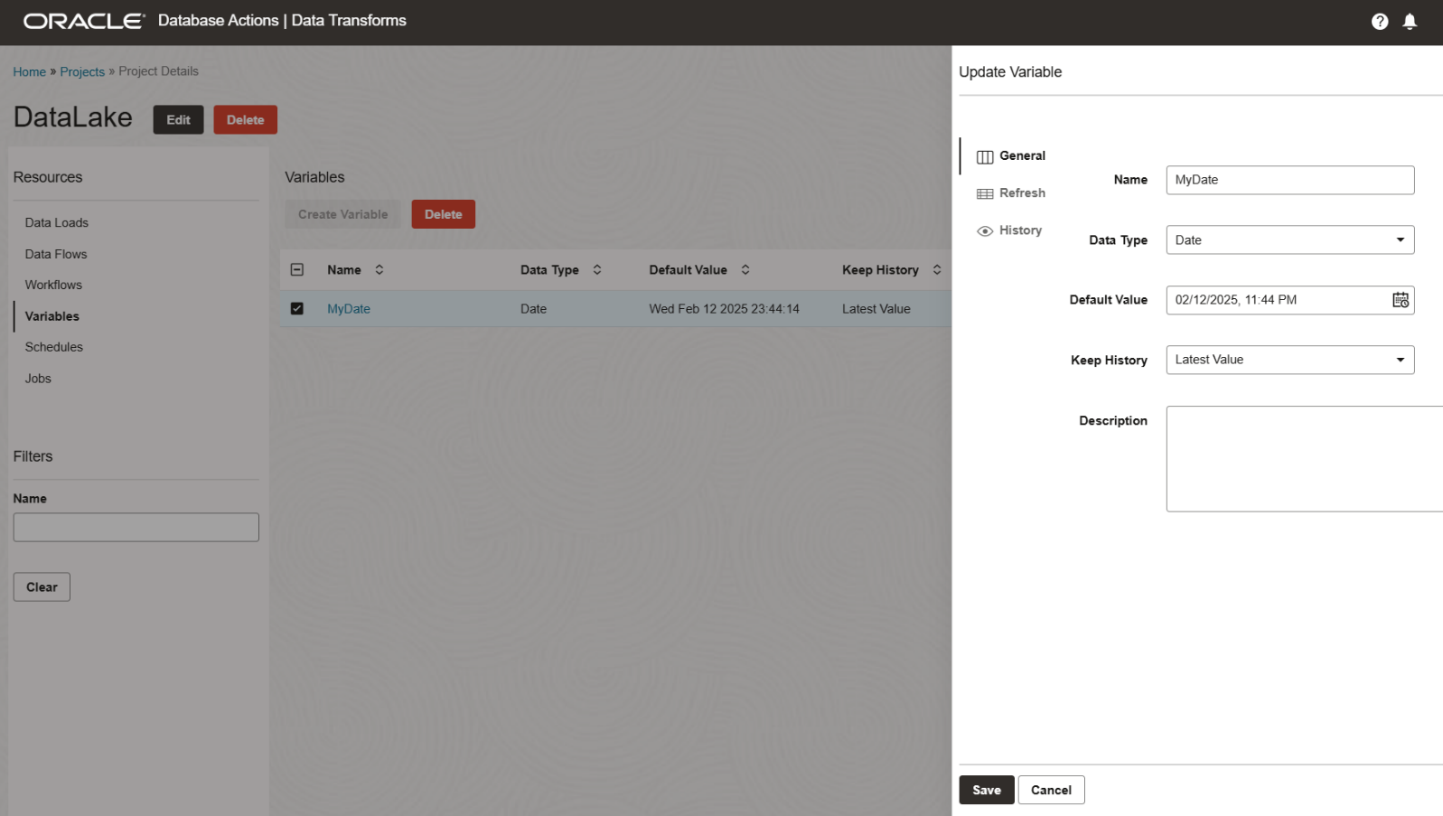Open Data Flows in Resources
This screenshot has width=1443, height=816.
(56, 254)
